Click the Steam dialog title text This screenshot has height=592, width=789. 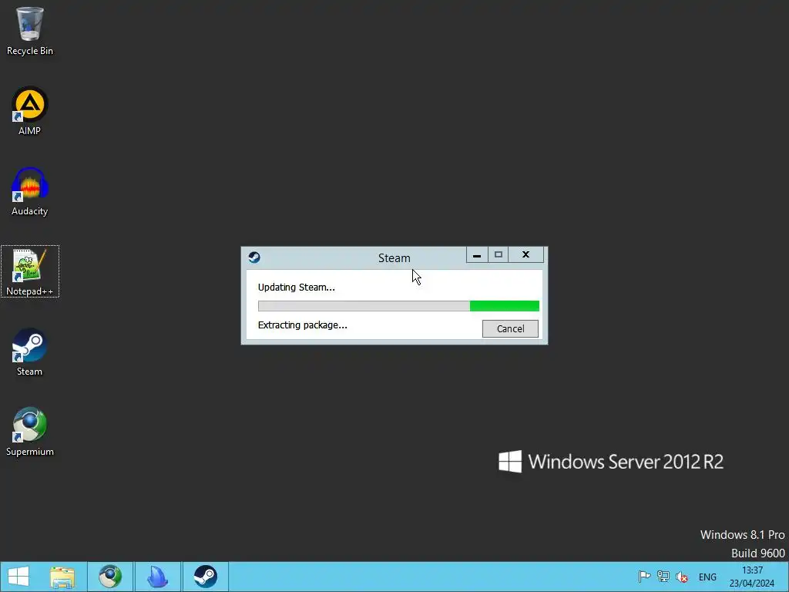point(394,257)
